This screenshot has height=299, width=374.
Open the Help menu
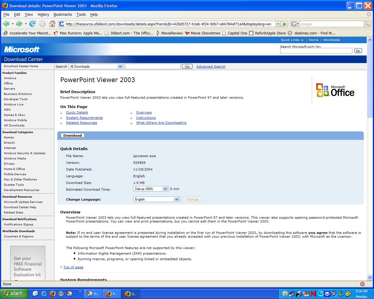click(94, 14)
